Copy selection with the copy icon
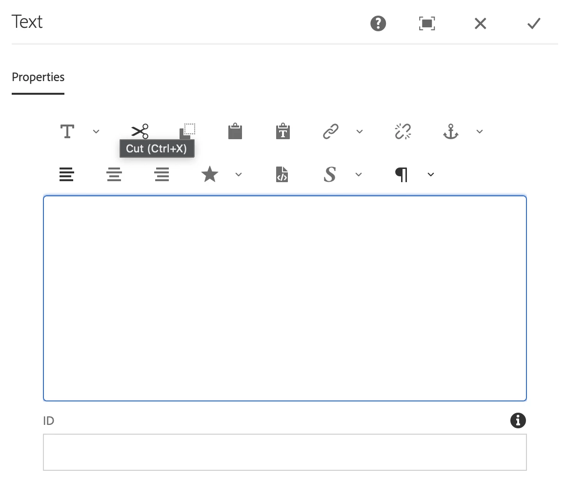The image size is (565, 504). click(x=187, y=131)
